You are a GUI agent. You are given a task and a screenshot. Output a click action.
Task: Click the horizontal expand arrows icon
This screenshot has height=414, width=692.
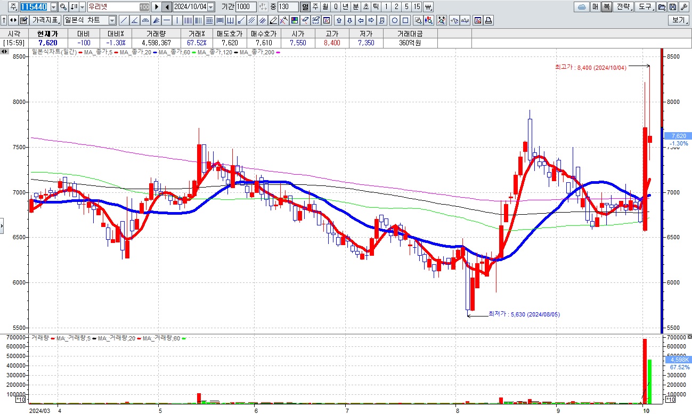tap(13, 20)
